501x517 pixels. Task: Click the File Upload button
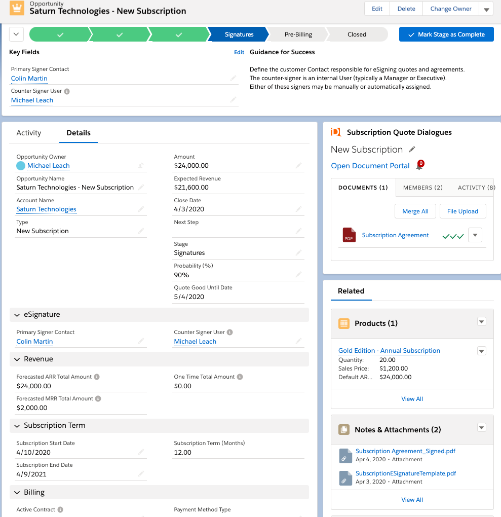pos(463,211)
